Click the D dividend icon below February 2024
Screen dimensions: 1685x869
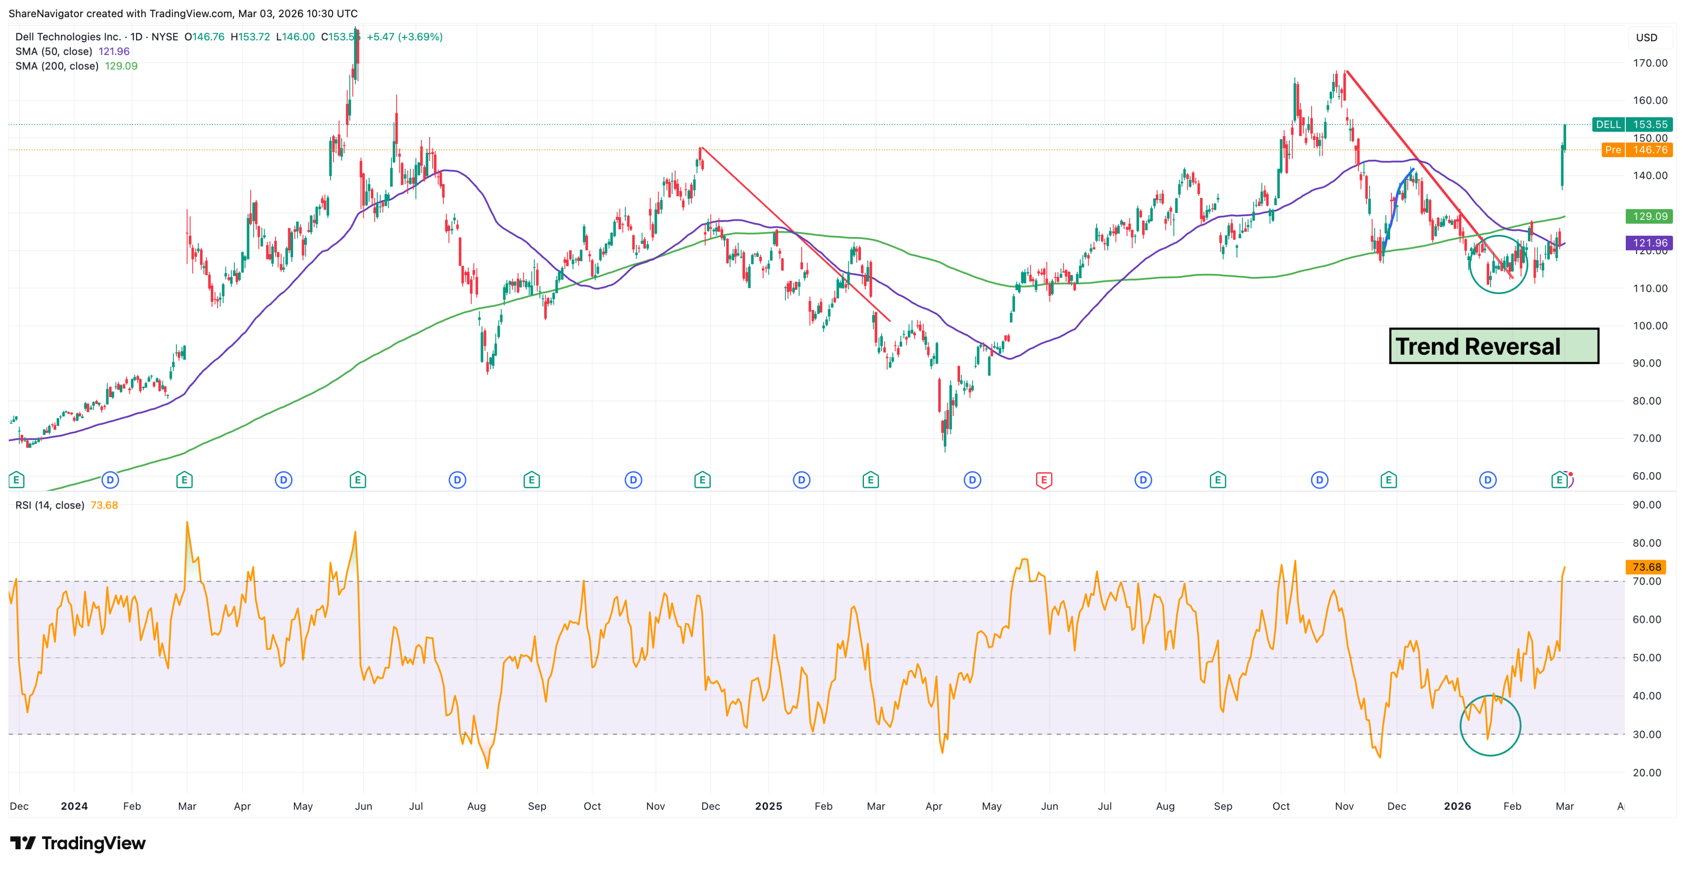110,480
